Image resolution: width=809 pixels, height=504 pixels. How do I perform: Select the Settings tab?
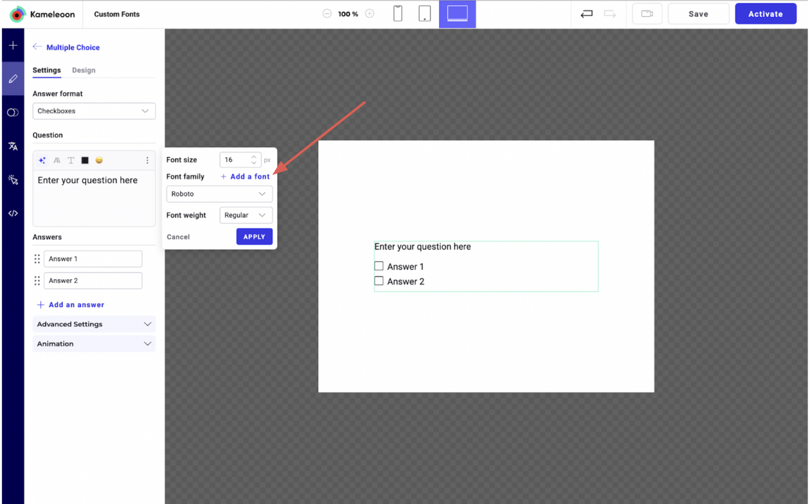pyautogui.click(x=46, y=70)
